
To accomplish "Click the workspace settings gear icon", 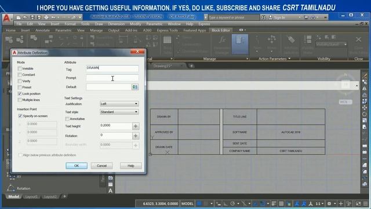I will 329,204.
